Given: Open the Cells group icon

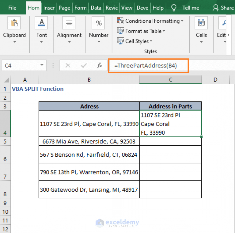Looking at the screenshot, I should pyautogui.click(x=201, y=23).
